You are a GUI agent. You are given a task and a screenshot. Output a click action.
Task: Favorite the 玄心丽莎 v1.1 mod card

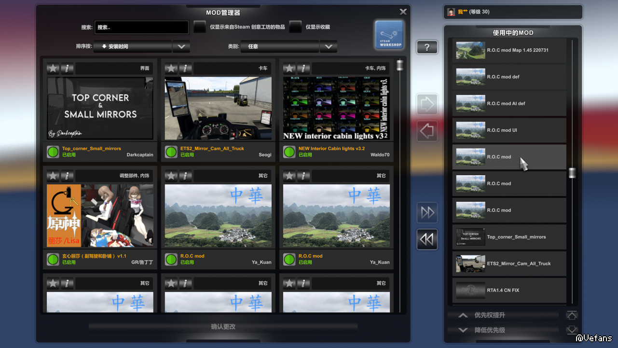[x=53, y=176]
